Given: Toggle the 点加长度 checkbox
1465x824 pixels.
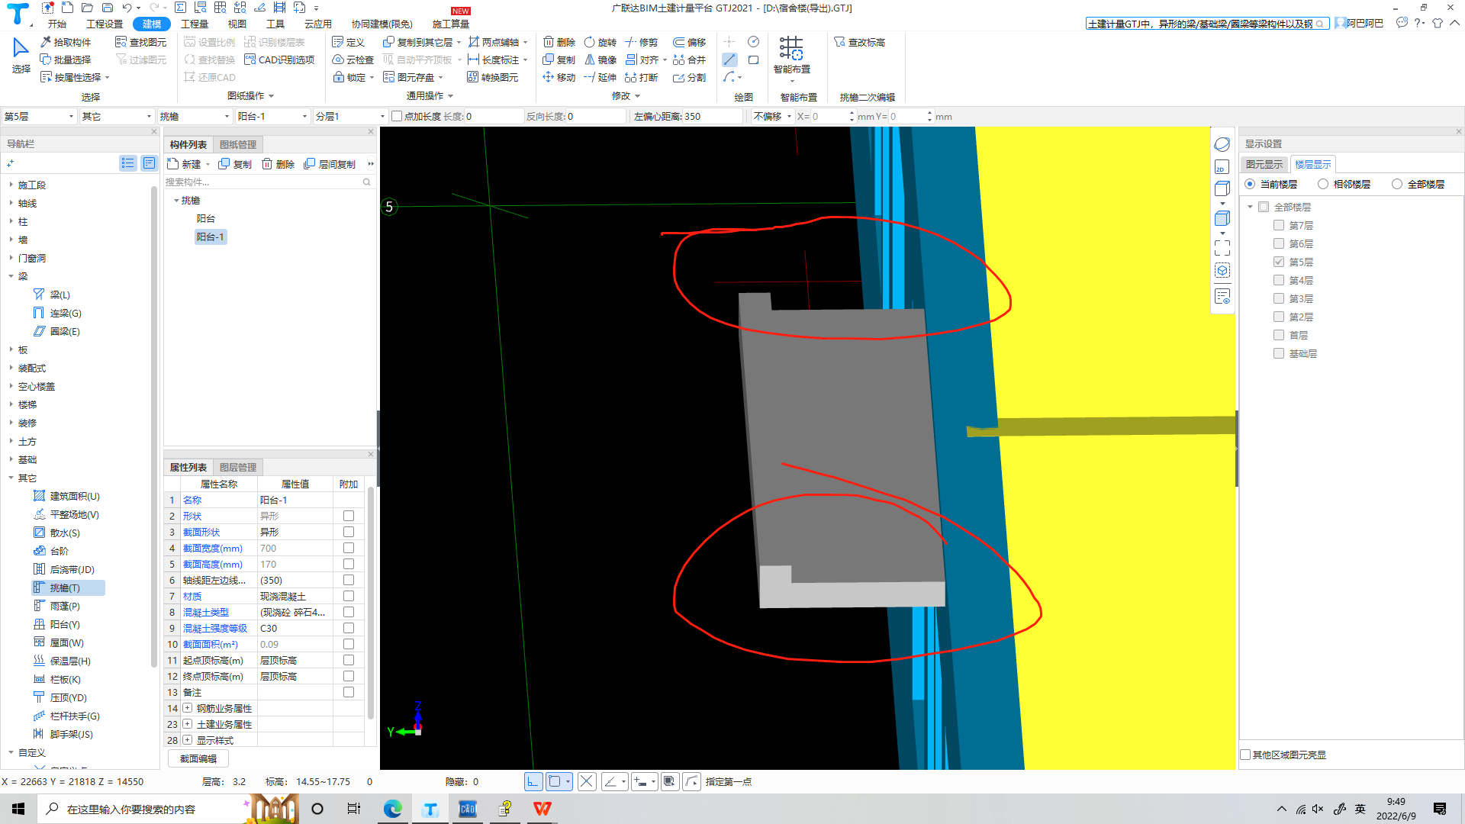Looking at the screenshot, I should (397, 116).
